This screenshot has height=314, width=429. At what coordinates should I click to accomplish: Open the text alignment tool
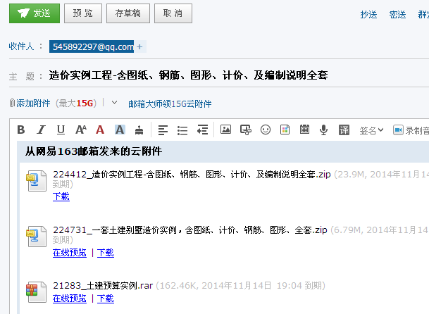point(163,130)
